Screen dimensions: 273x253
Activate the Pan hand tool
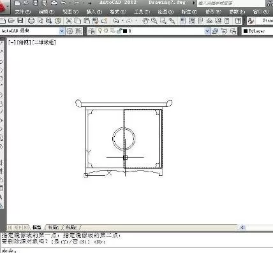[145, 20]
